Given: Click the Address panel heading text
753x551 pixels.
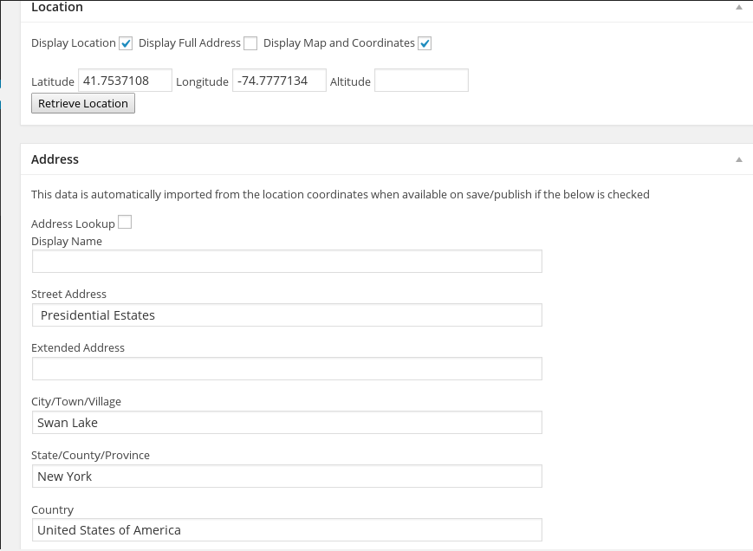Looking at the screenshot, I should coord(55,159).
